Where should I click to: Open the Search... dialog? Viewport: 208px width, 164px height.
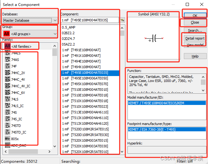[195, 30]
